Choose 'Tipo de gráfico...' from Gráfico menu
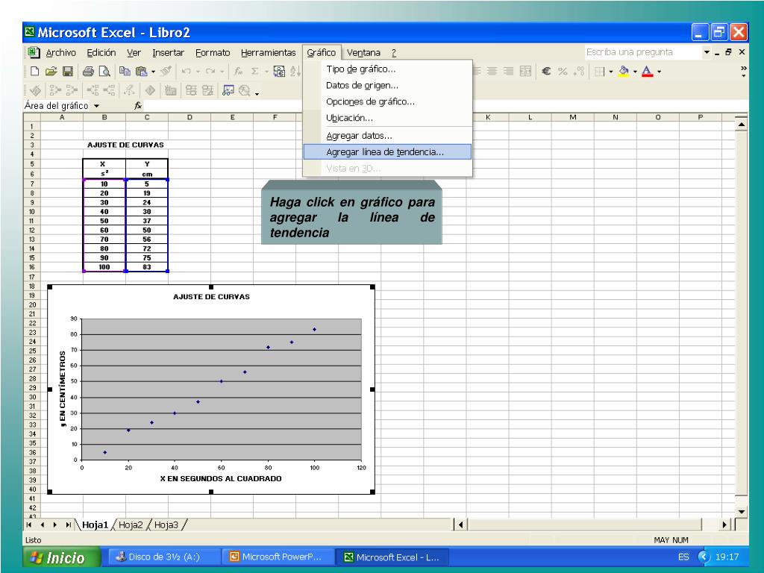The width and height of the screenshot is (764, 573). 387,69
